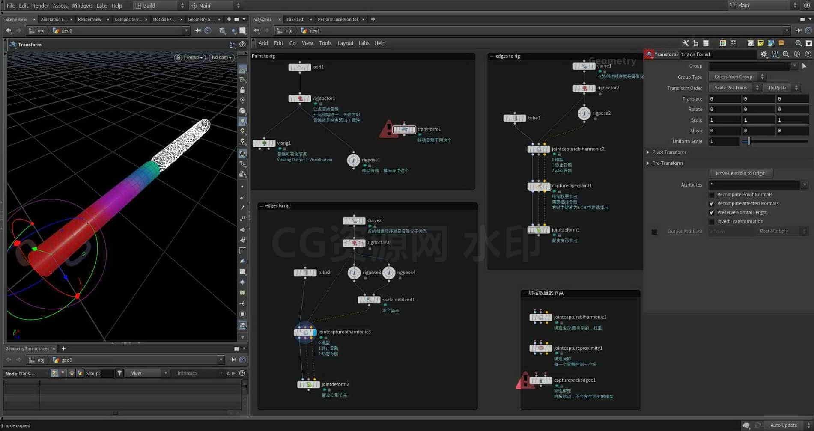Click the viewport help question icon
814x431 pixels.
click(x=242, y=45)
